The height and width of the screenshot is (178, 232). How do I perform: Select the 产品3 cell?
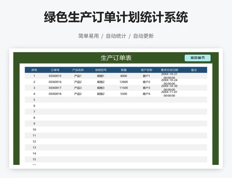(x=78, y=88)
